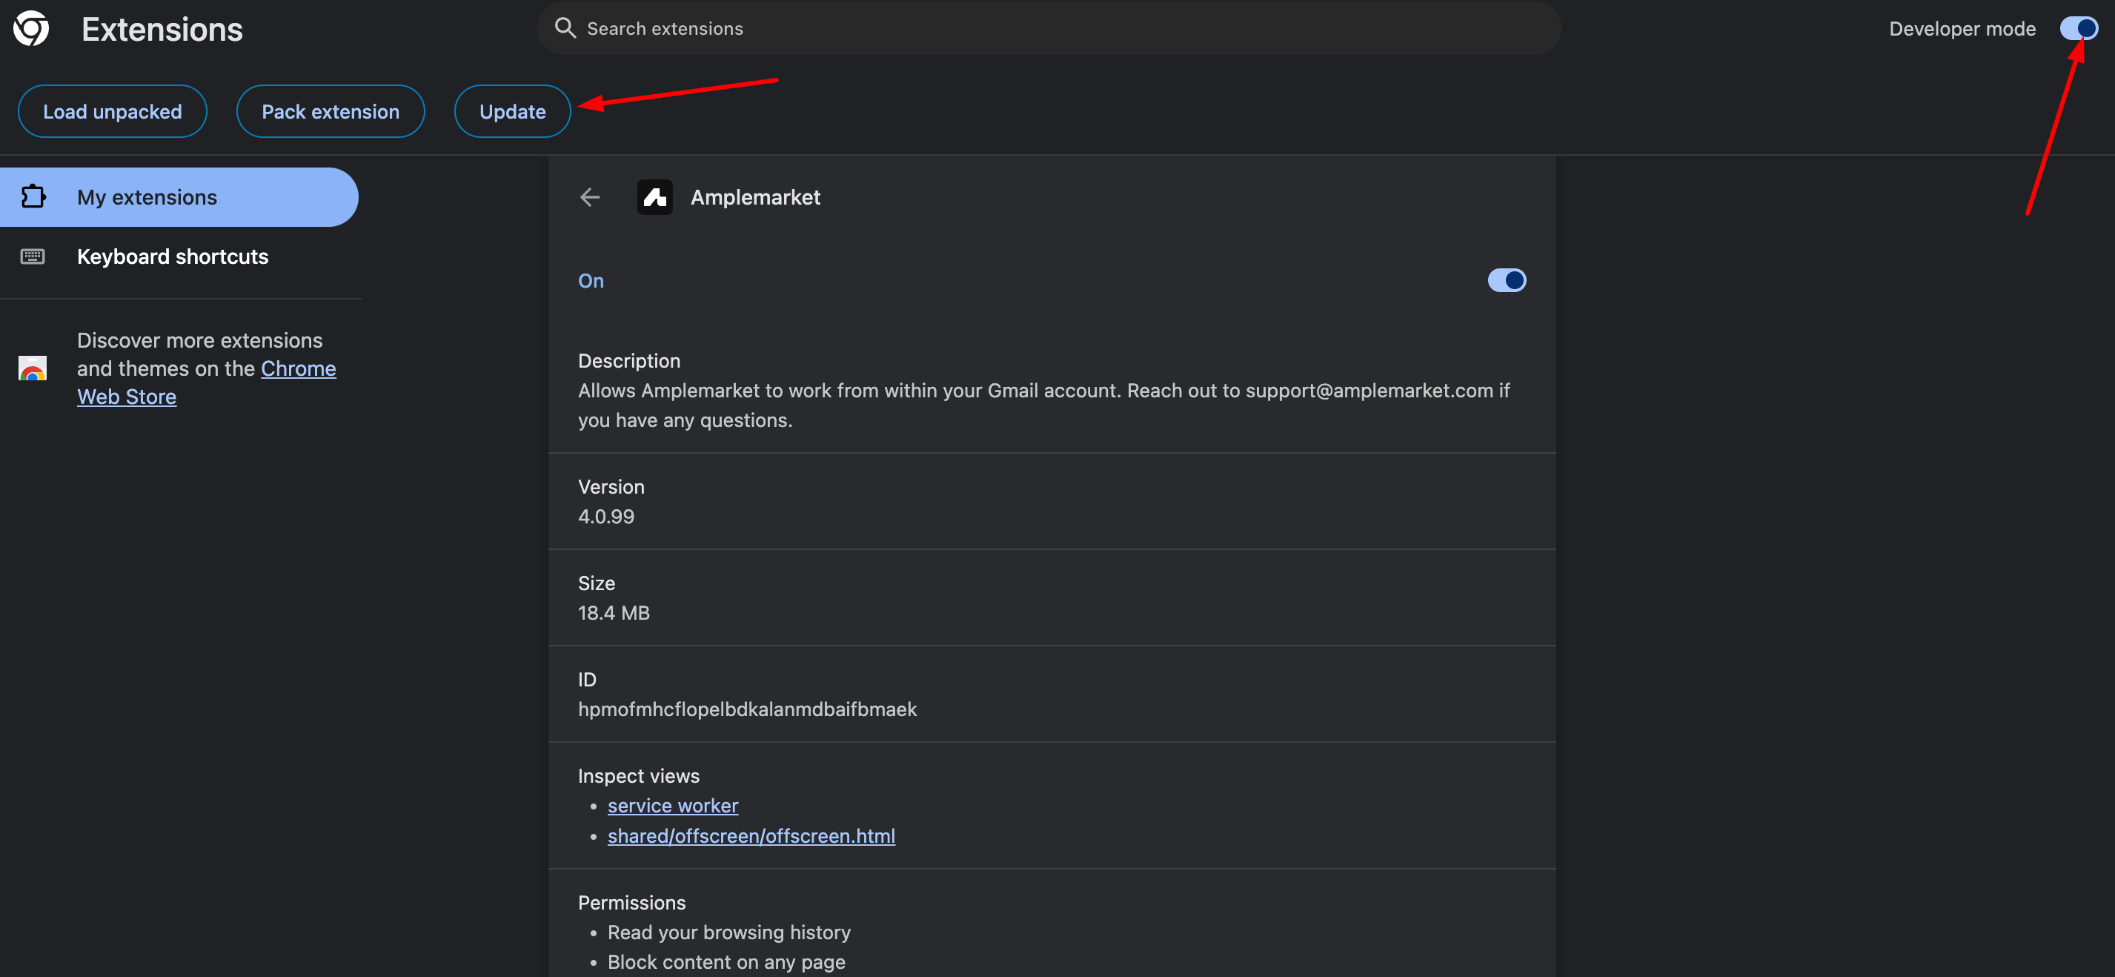Click Read your browsing history permission

point(728,932)
